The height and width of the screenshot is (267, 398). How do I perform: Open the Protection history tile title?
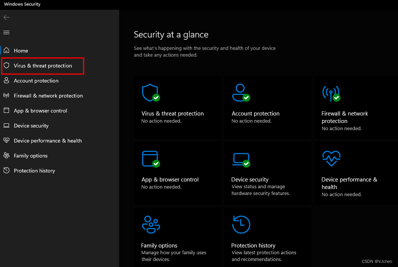coord(253,246)
